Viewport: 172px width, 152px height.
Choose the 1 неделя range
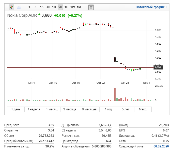pos(34,109)
